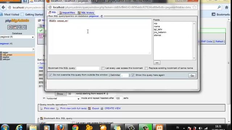The image size is (232, 130).
Task: Open the Firefox taskbar icon
Action: (x=61, y=127)
